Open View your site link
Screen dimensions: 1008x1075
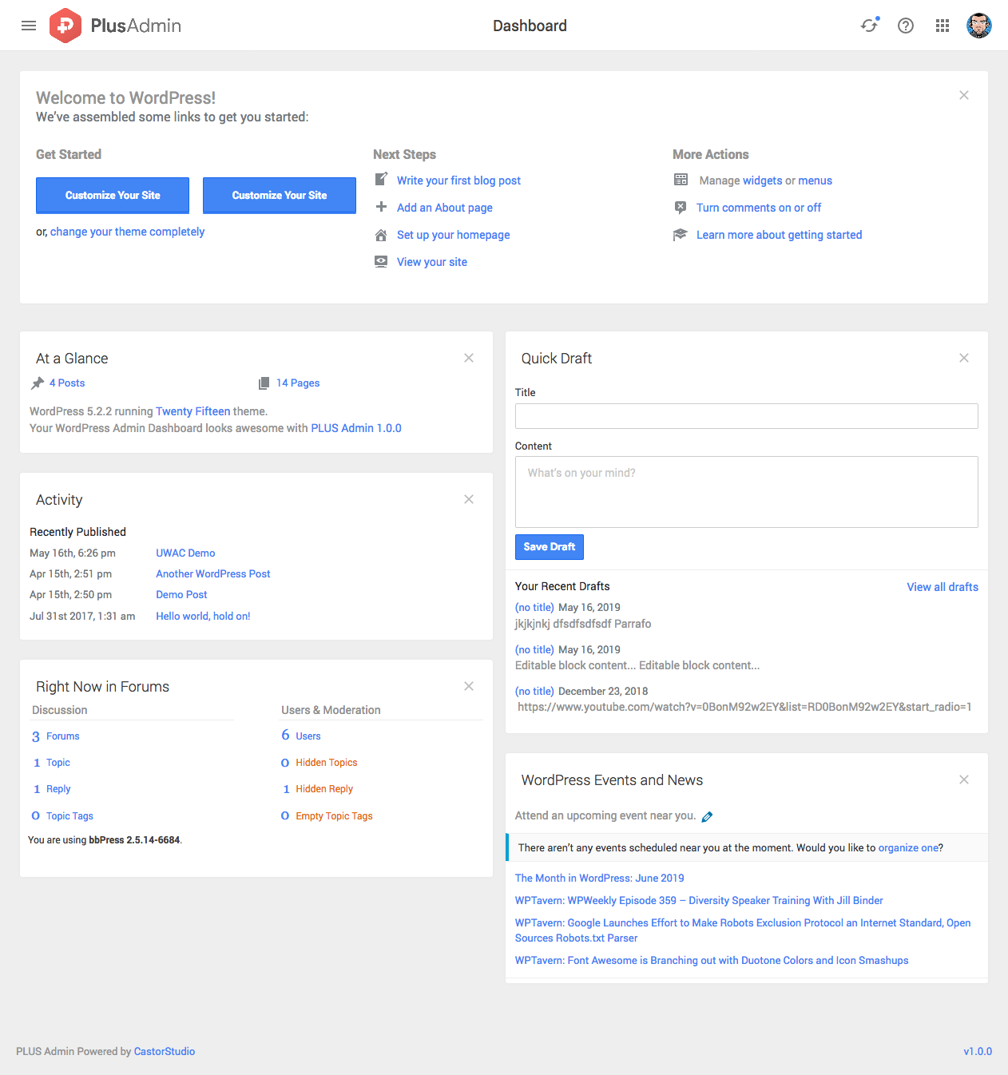[432, 262]
